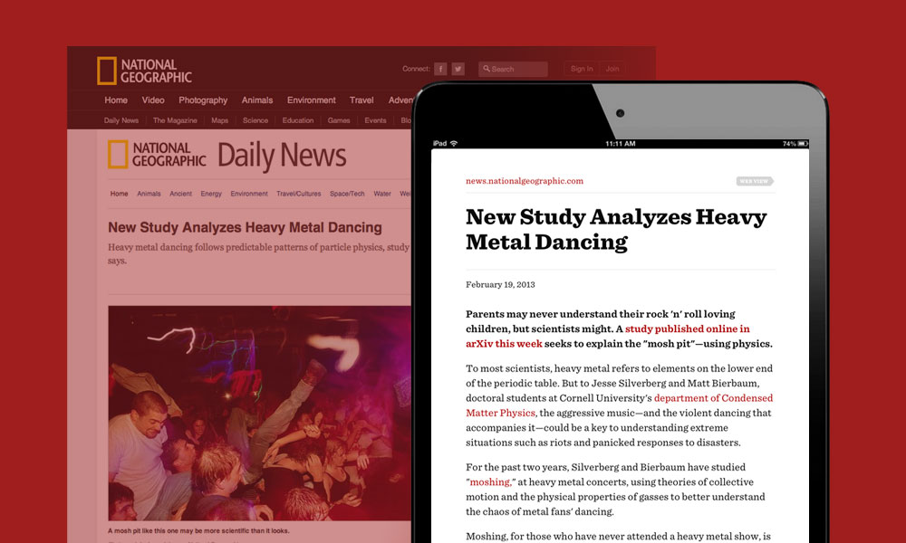
Task: Click the Sign In button
Action: 582,69
